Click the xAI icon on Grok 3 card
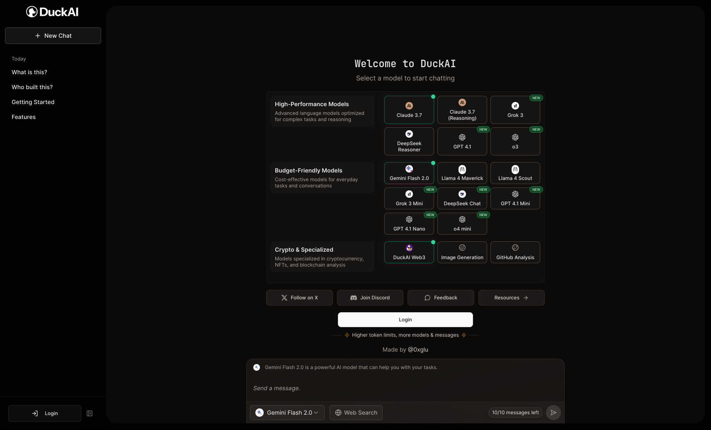 point(515,106)
